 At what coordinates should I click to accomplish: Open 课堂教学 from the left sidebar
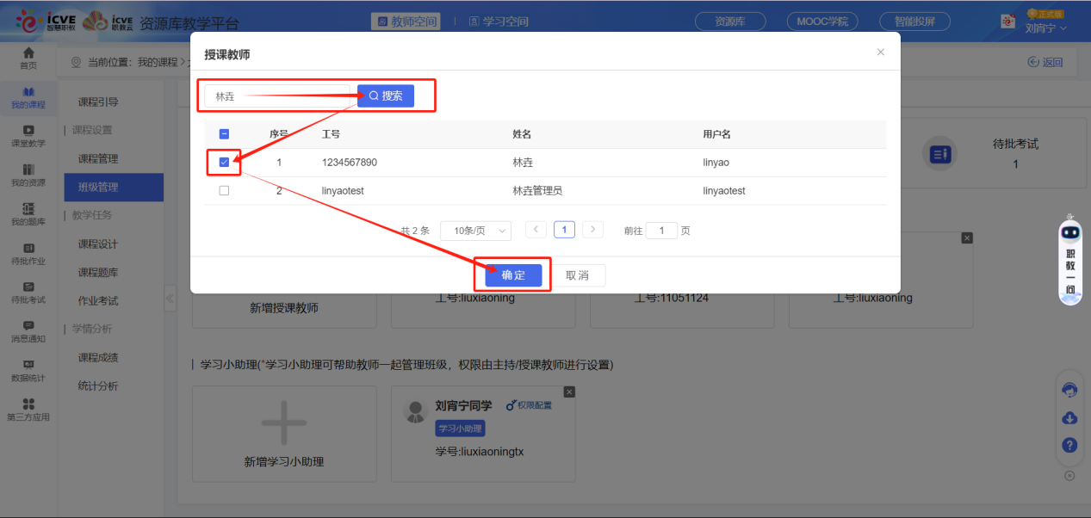[28, 135]
